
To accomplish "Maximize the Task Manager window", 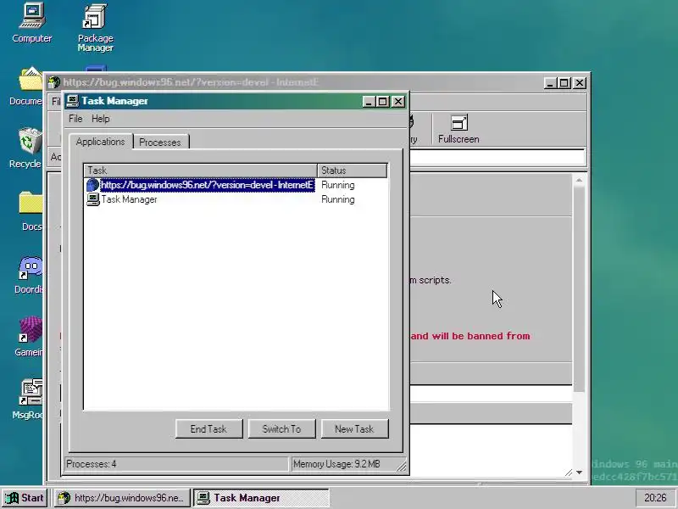I will click(x=383, y=101).
